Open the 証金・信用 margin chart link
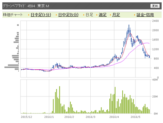163x123 pixels. [x=145, y=15]
